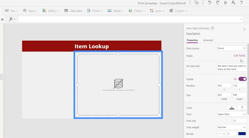Undo the last action
The image size is (249, 138).
[209, 3]
